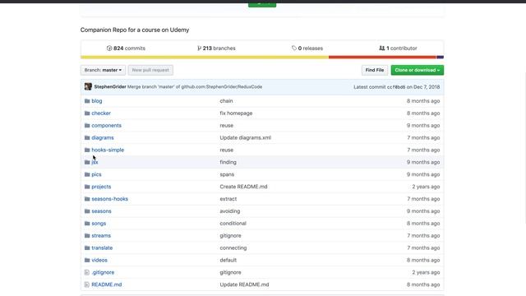Image resolution: width=526 pixels, height=296 pixels.
Task: Click the releases tag icon
Action: (294, 49)
